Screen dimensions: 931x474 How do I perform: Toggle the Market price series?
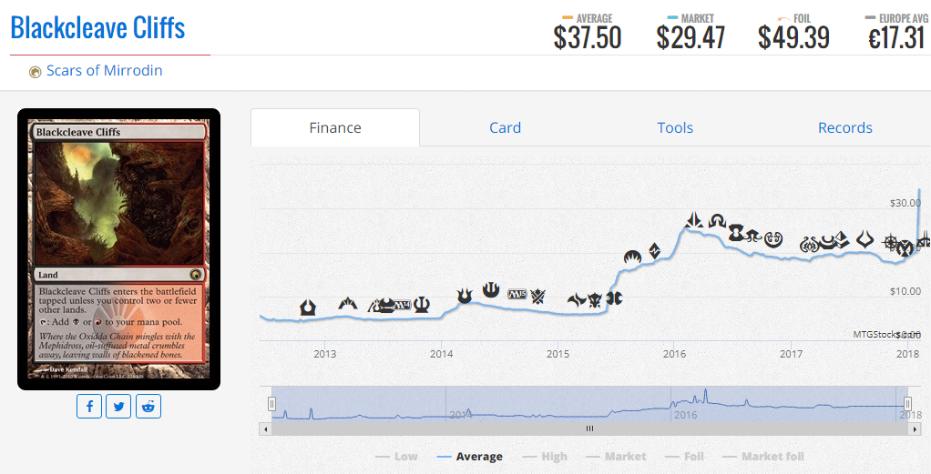click(x=616, y=456)
